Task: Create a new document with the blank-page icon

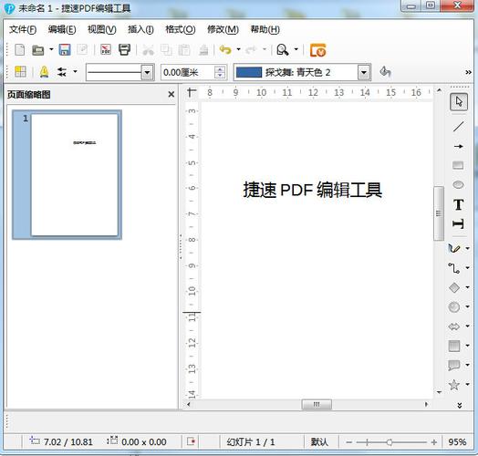Action: click(20, 49)
